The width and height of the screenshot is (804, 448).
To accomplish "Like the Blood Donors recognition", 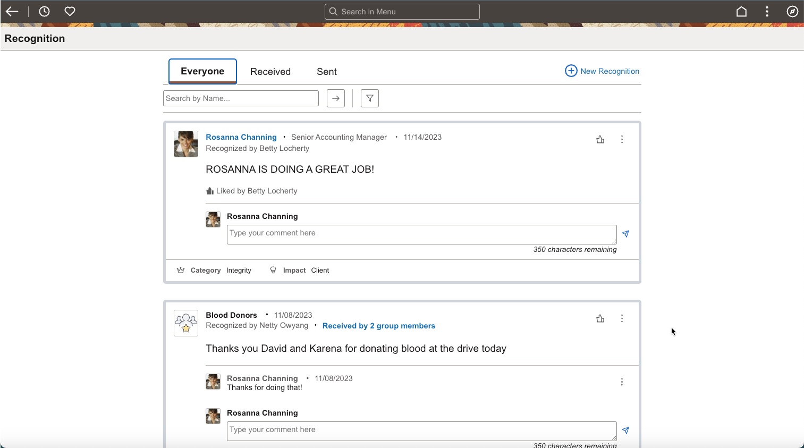I will [600, 318].
